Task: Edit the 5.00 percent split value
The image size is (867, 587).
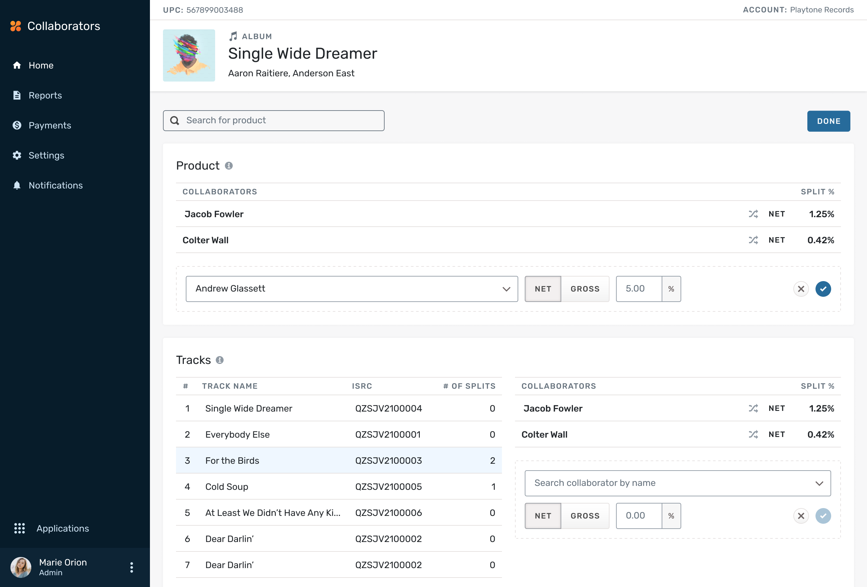Action: click(x=639, y=289)
